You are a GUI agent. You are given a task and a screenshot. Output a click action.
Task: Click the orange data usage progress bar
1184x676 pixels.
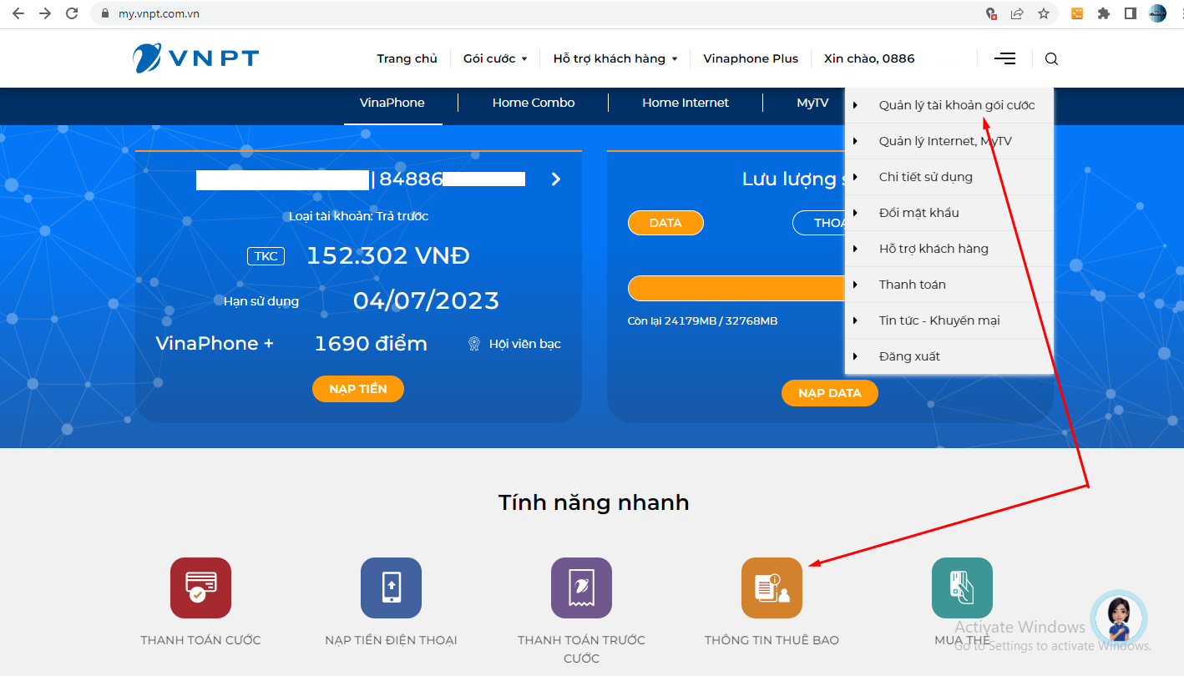pos(736,288)
